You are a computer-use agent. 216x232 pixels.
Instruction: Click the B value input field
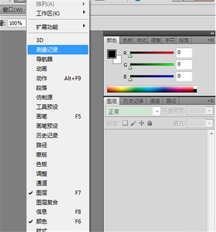(x=184, y=76)
